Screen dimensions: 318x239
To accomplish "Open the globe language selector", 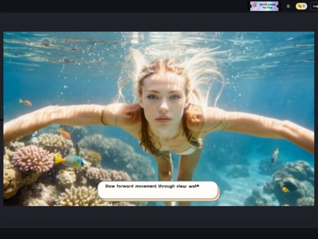I will click(x=288, y=6).
